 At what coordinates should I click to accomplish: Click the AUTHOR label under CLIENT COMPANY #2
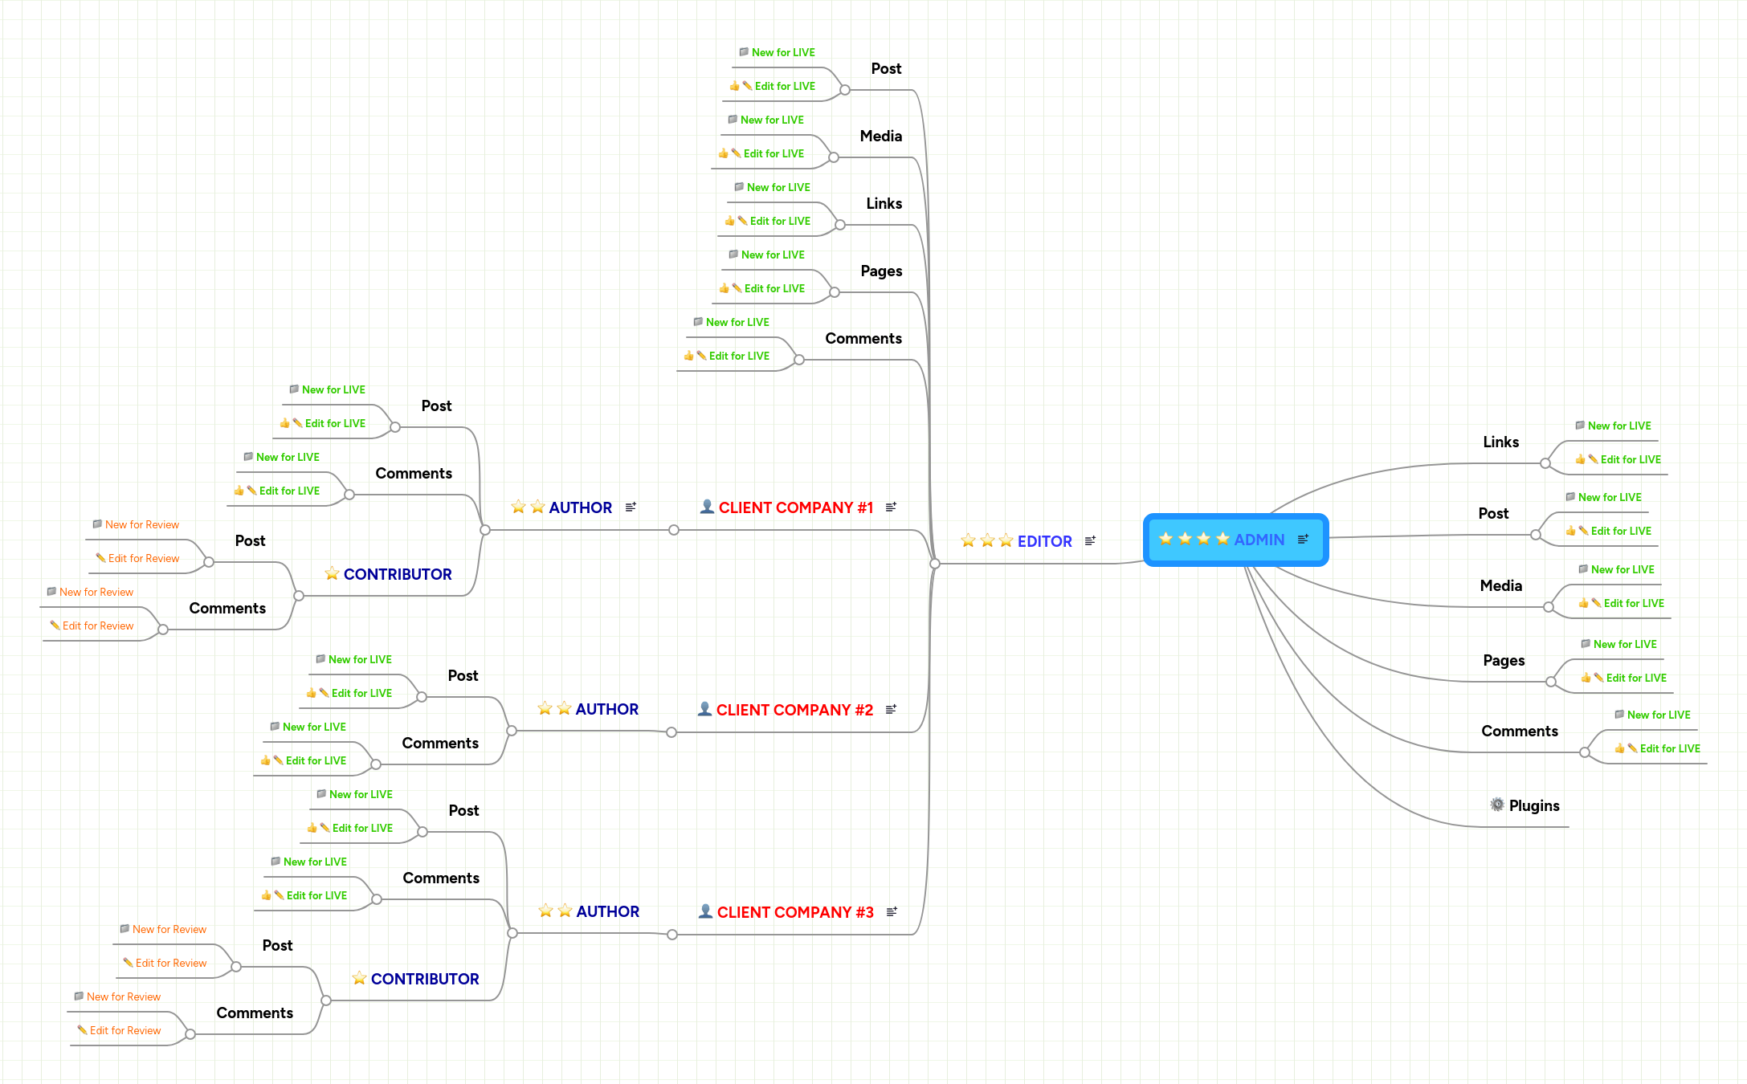(608, 709)
